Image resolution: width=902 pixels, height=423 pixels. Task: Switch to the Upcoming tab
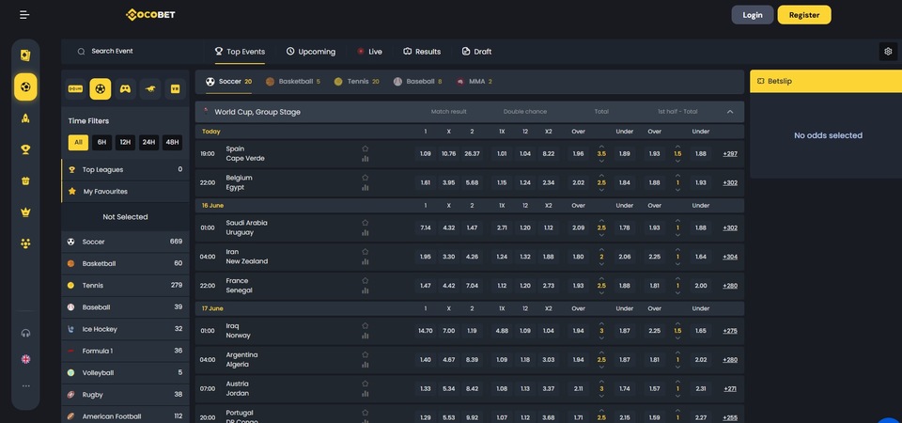(311, 52)
